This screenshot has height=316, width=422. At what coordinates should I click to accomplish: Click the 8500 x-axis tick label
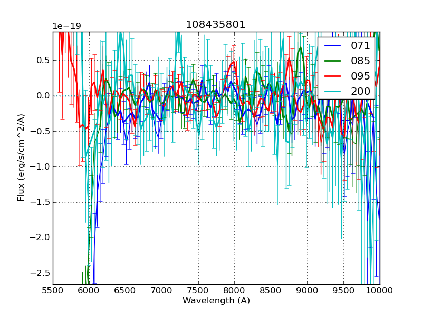(271, 290)
